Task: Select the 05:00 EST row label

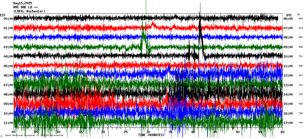Action: pos(8,66)
